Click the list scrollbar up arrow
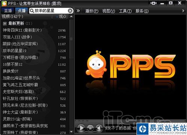 71,16
